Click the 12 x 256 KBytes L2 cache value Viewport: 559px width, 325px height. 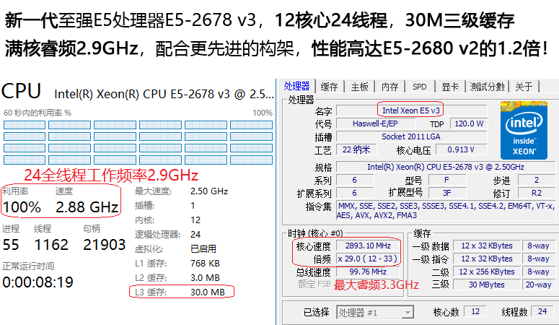(486, 272)
